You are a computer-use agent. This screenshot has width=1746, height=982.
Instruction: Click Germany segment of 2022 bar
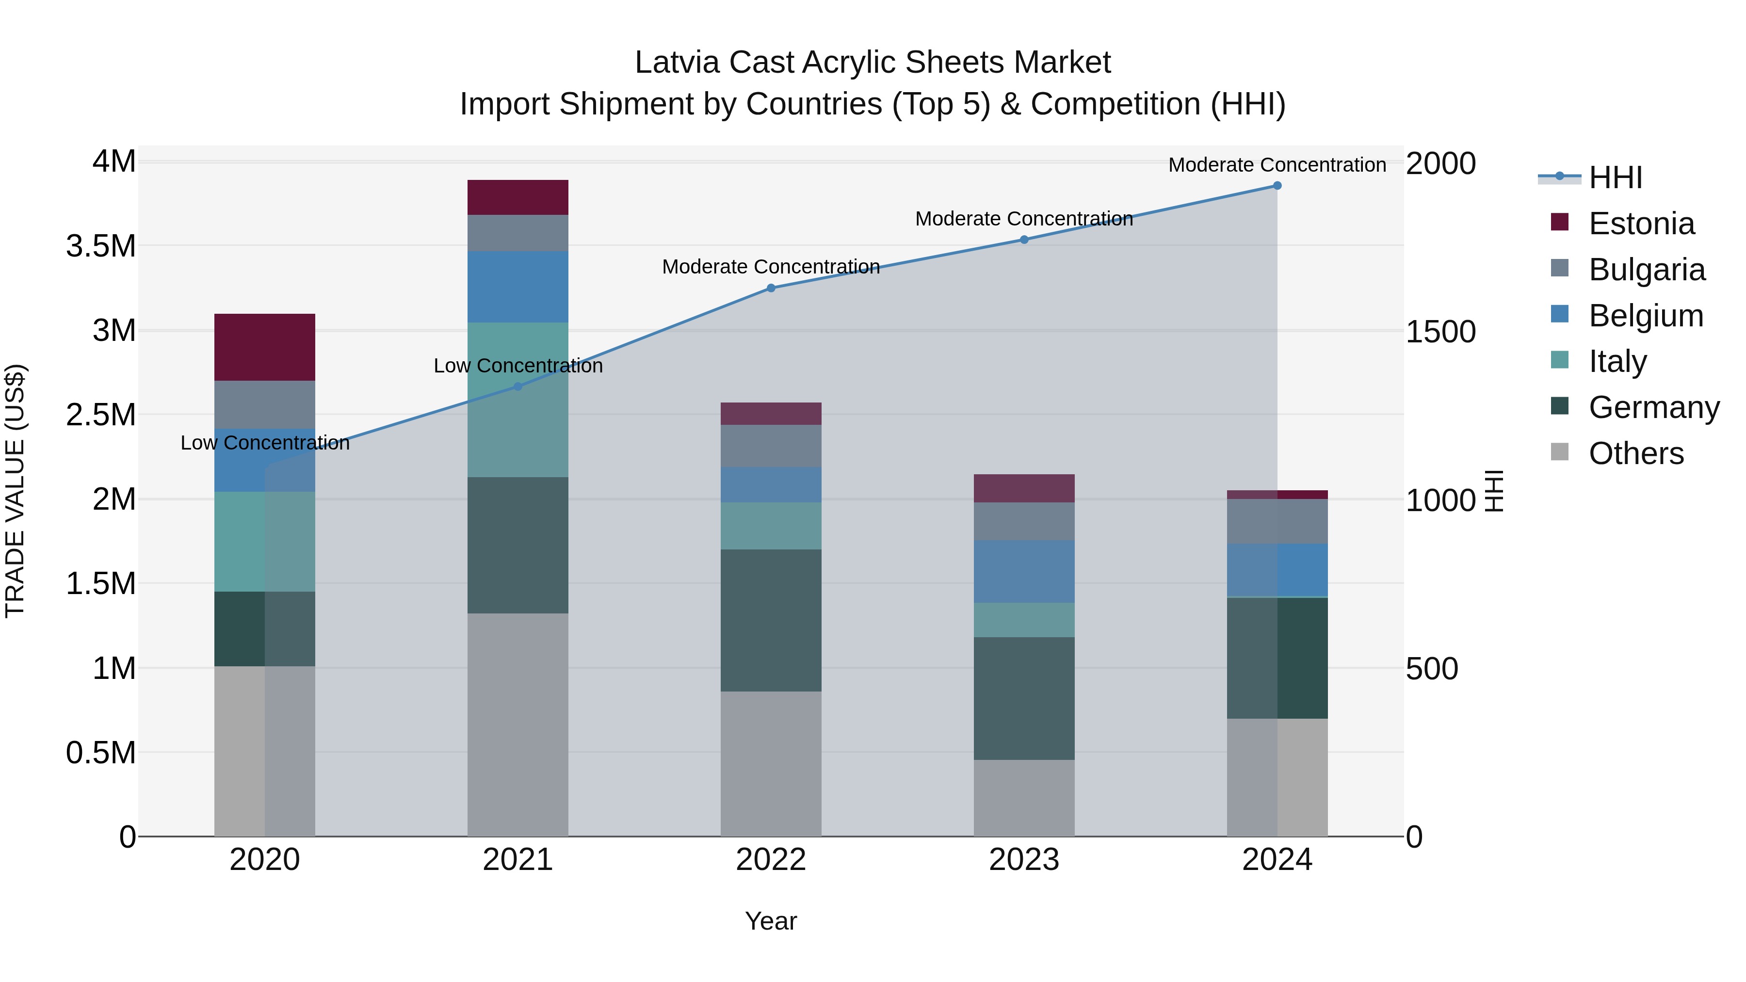coord(771,620)
